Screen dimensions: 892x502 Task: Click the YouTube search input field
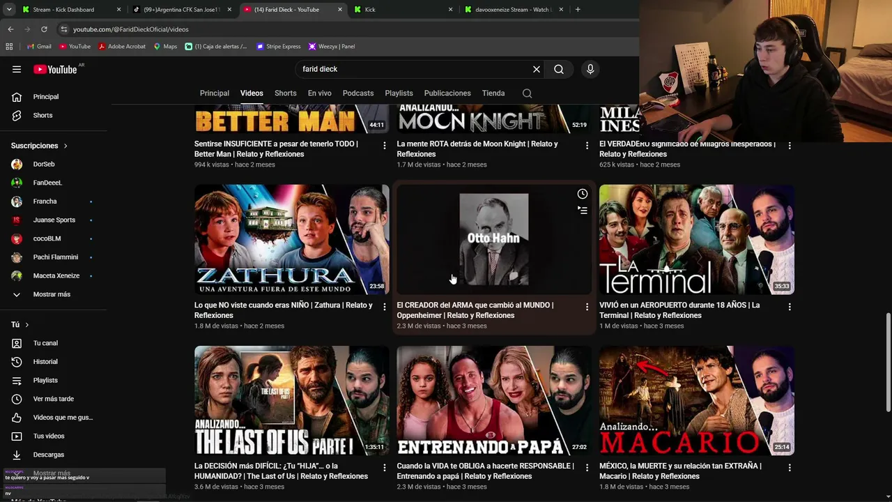click(413, 69)
